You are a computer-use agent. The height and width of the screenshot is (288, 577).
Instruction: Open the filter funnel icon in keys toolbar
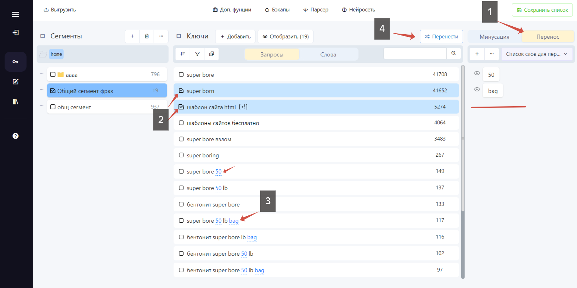[x=197, y=54]
